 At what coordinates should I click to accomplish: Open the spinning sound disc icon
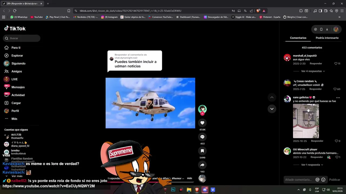point(202,179)
